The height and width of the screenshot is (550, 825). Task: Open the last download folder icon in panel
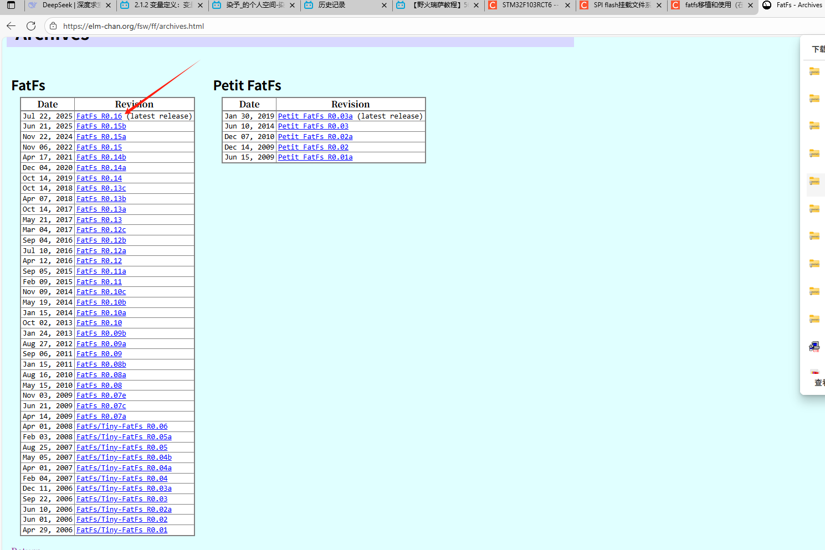click(x=814, y=318)
